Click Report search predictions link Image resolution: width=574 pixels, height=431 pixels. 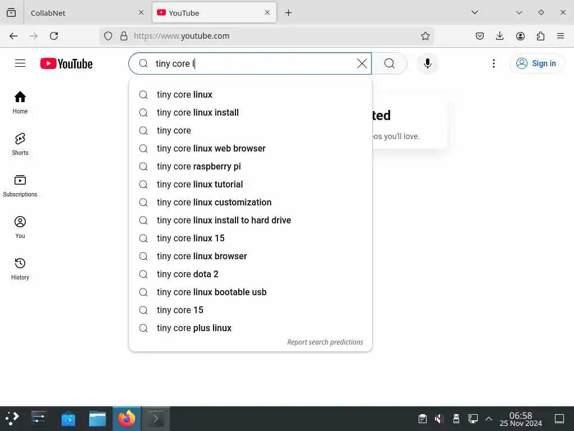(x=325, y=342)
